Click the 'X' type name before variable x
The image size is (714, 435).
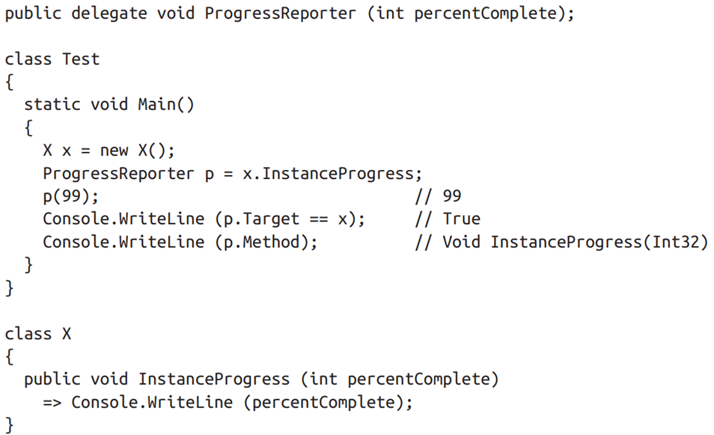coord(47,150)
